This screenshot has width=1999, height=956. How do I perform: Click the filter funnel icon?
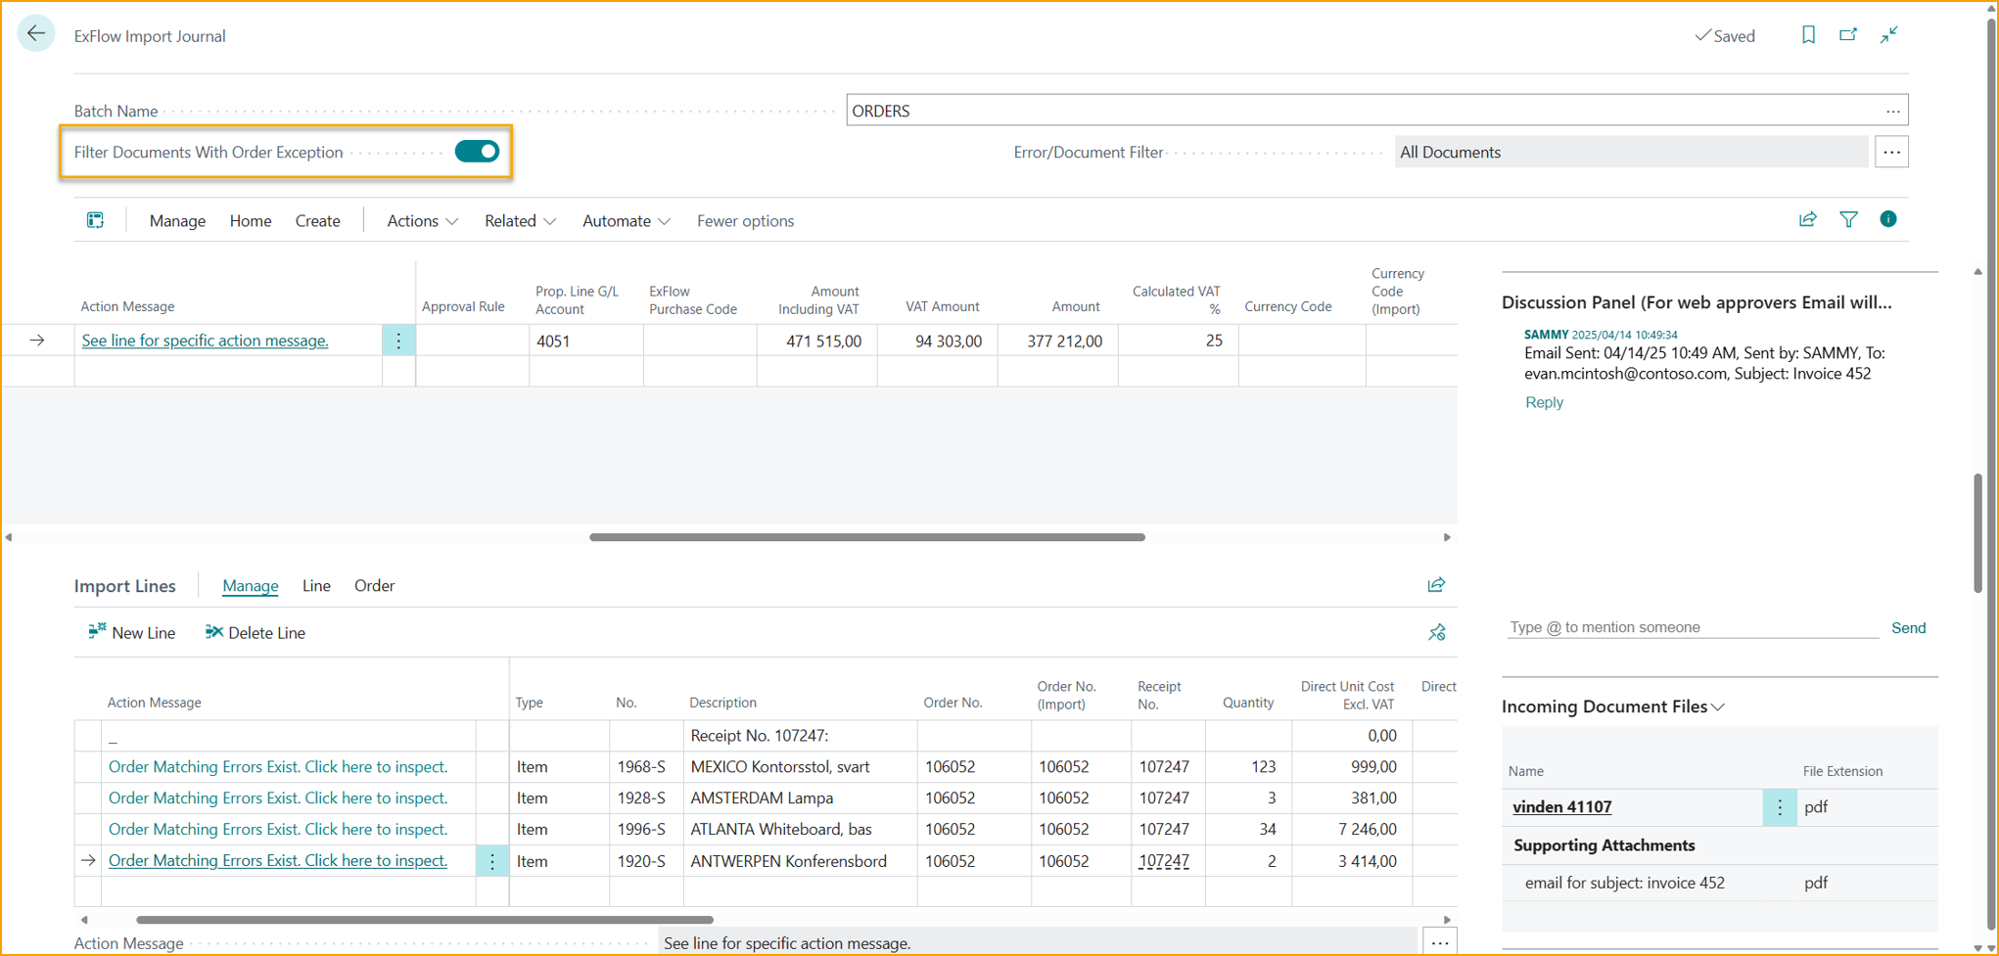(x=1847, y=220)
